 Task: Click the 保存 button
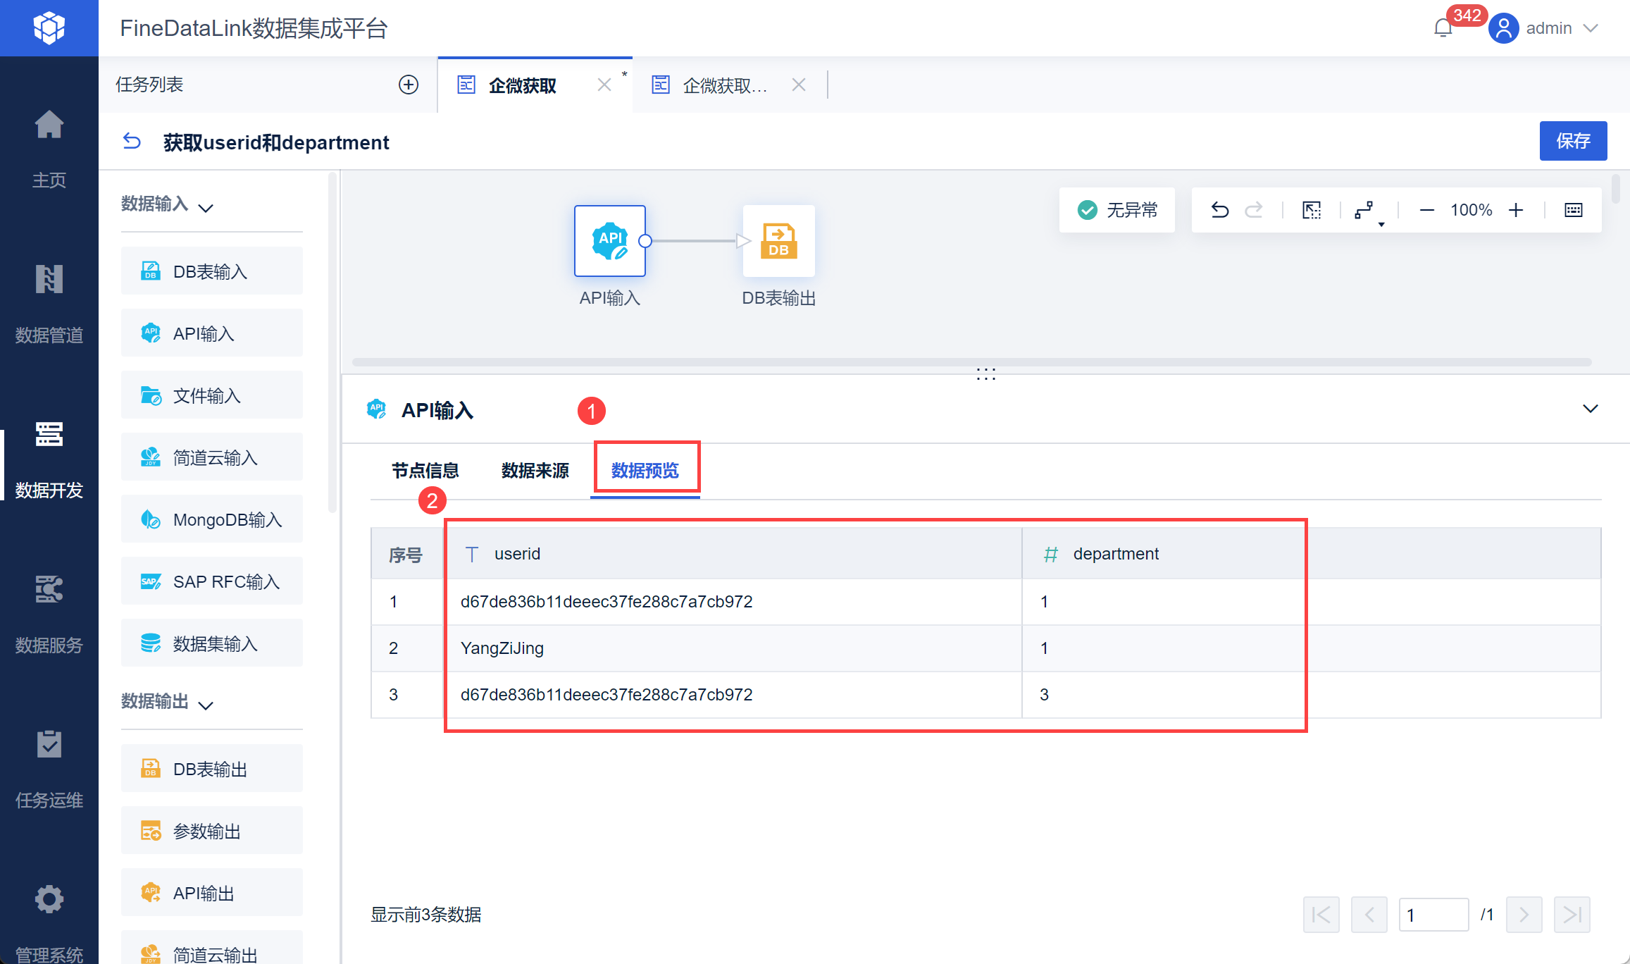click(1572, 141)
